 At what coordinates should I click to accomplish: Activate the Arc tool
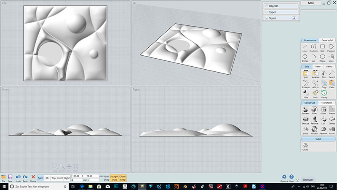click(313, 58)
